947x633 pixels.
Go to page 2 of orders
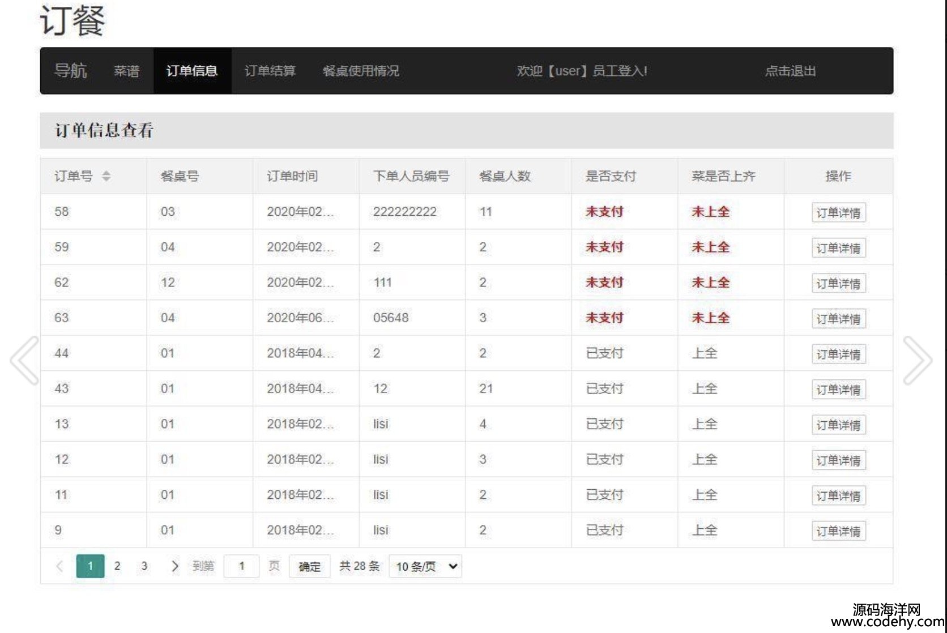(x=117, y=566)
